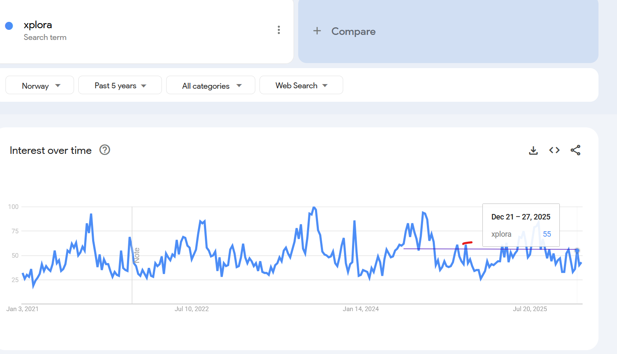Image resolution: width=617 pixels, height=354 pixels.
Task: Click the red annotation mark on the chart
Action: click(467, 243)
